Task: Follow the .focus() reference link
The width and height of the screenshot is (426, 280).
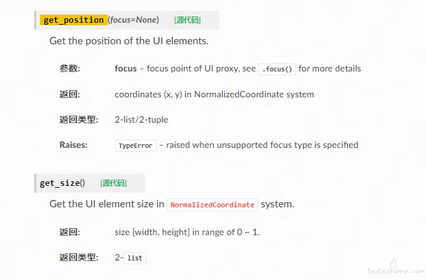Action: [278, 69]
